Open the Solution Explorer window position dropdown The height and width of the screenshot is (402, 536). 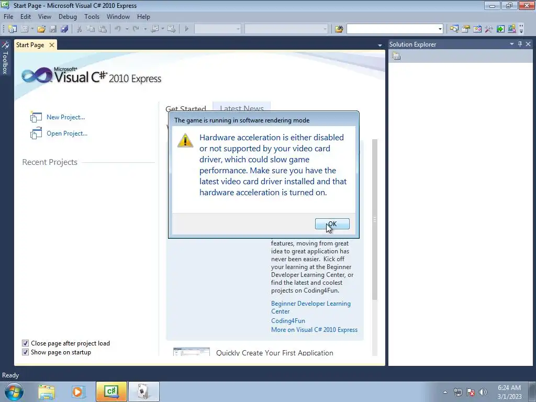pyautogui.click(x=512, y=44)
